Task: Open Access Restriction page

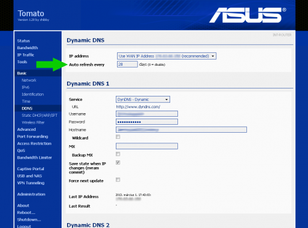Action: coord(34,144)
